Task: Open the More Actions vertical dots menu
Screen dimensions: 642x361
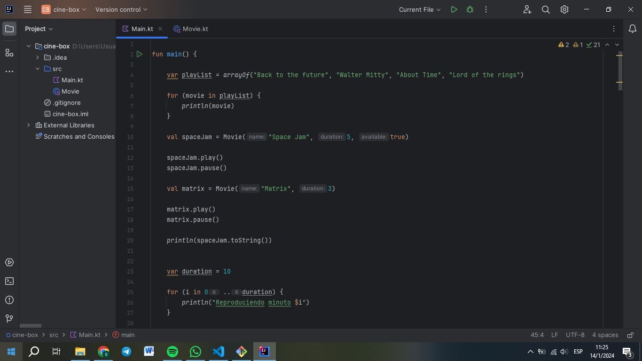Action: click(486, 9)
